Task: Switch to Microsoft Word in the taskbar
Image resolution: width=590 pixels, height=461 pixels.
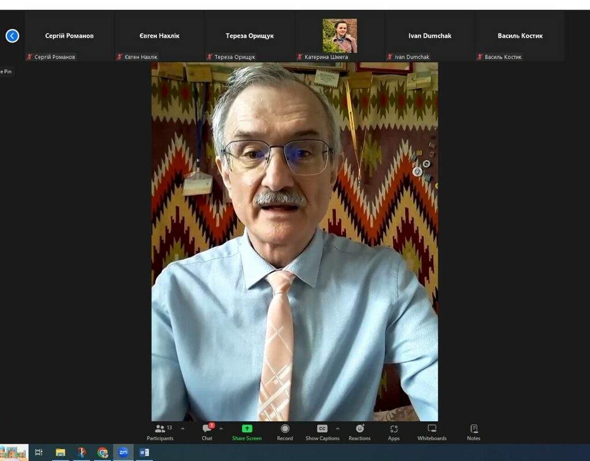Action: tap(144, 452)
